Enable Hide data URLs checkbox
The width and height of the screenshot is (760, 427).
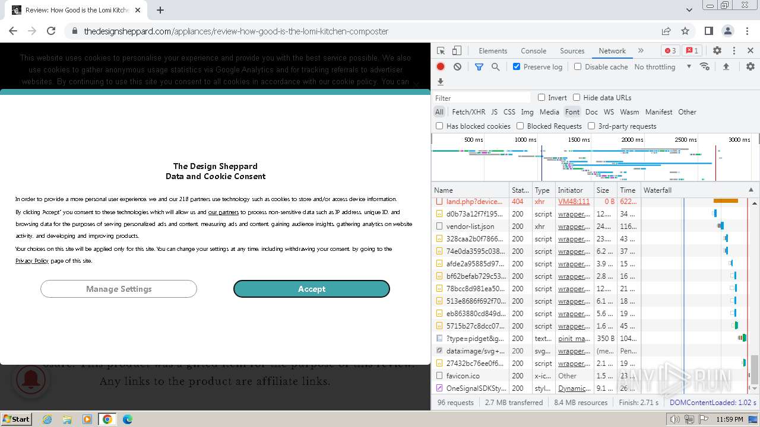point(577,97)
